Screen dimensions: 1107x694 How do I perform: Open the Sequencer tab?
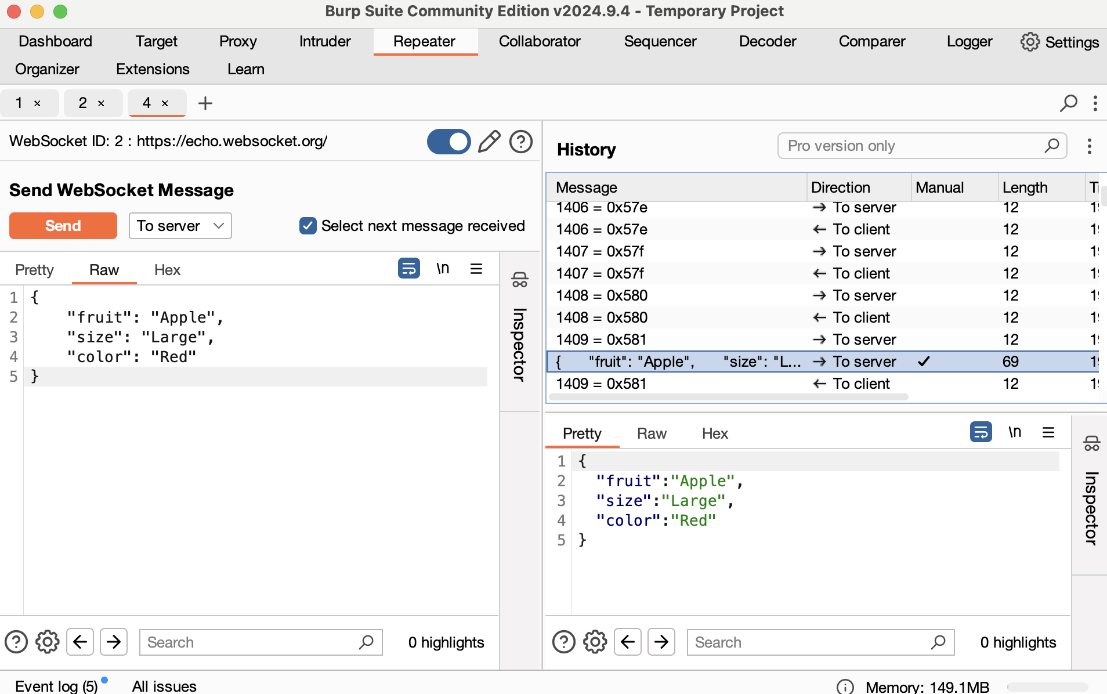[x=660, y=41]
